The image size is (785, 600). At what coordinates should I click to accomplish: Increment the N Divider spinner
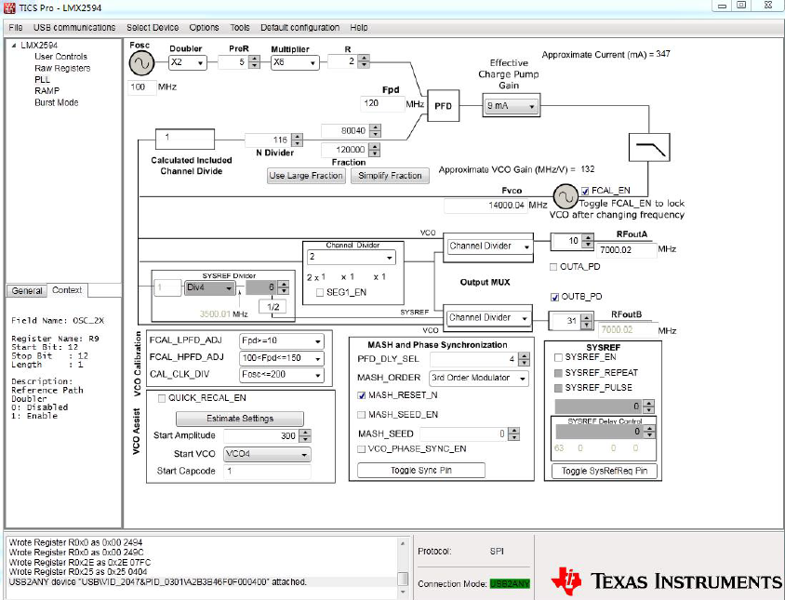pos(298,137)
